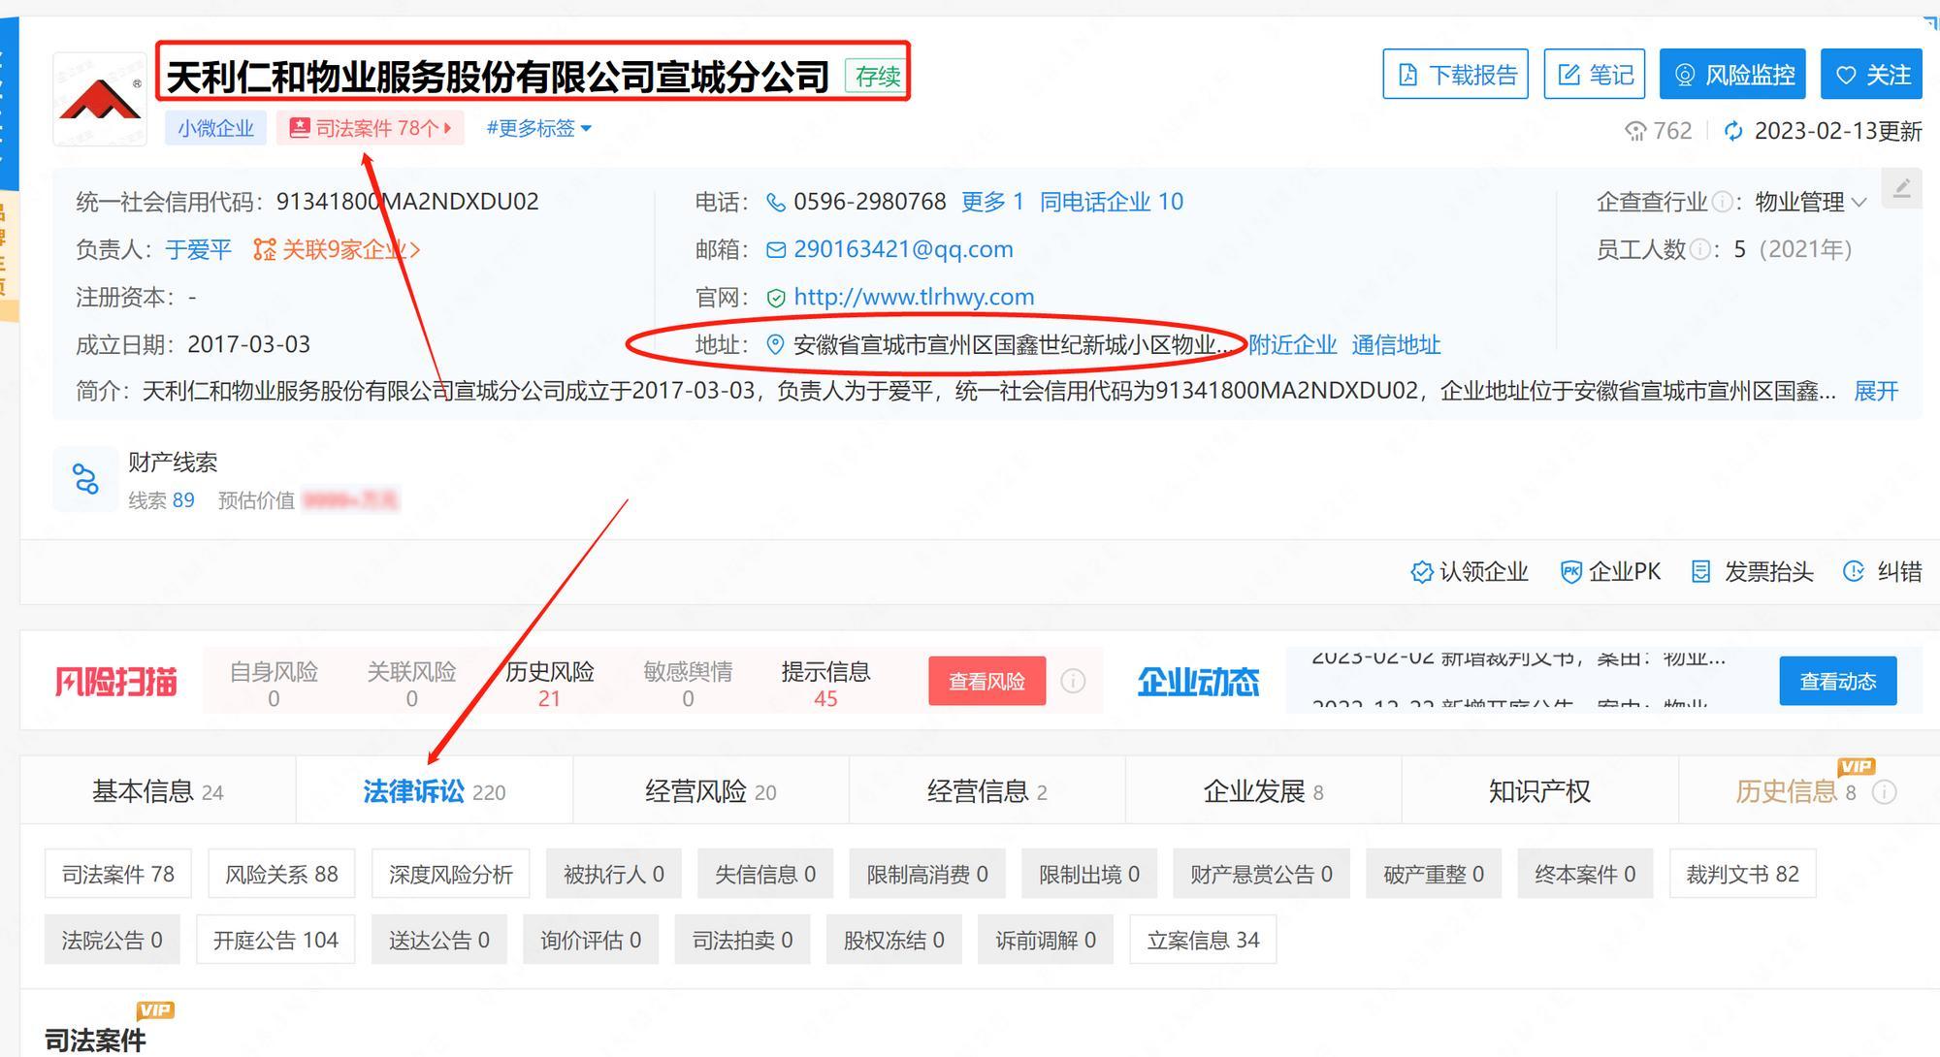Select the 裁判文书 82 filter
Image resolution: width=1940 pixels, height=1057 pixels.
(x=1741, y=874)
